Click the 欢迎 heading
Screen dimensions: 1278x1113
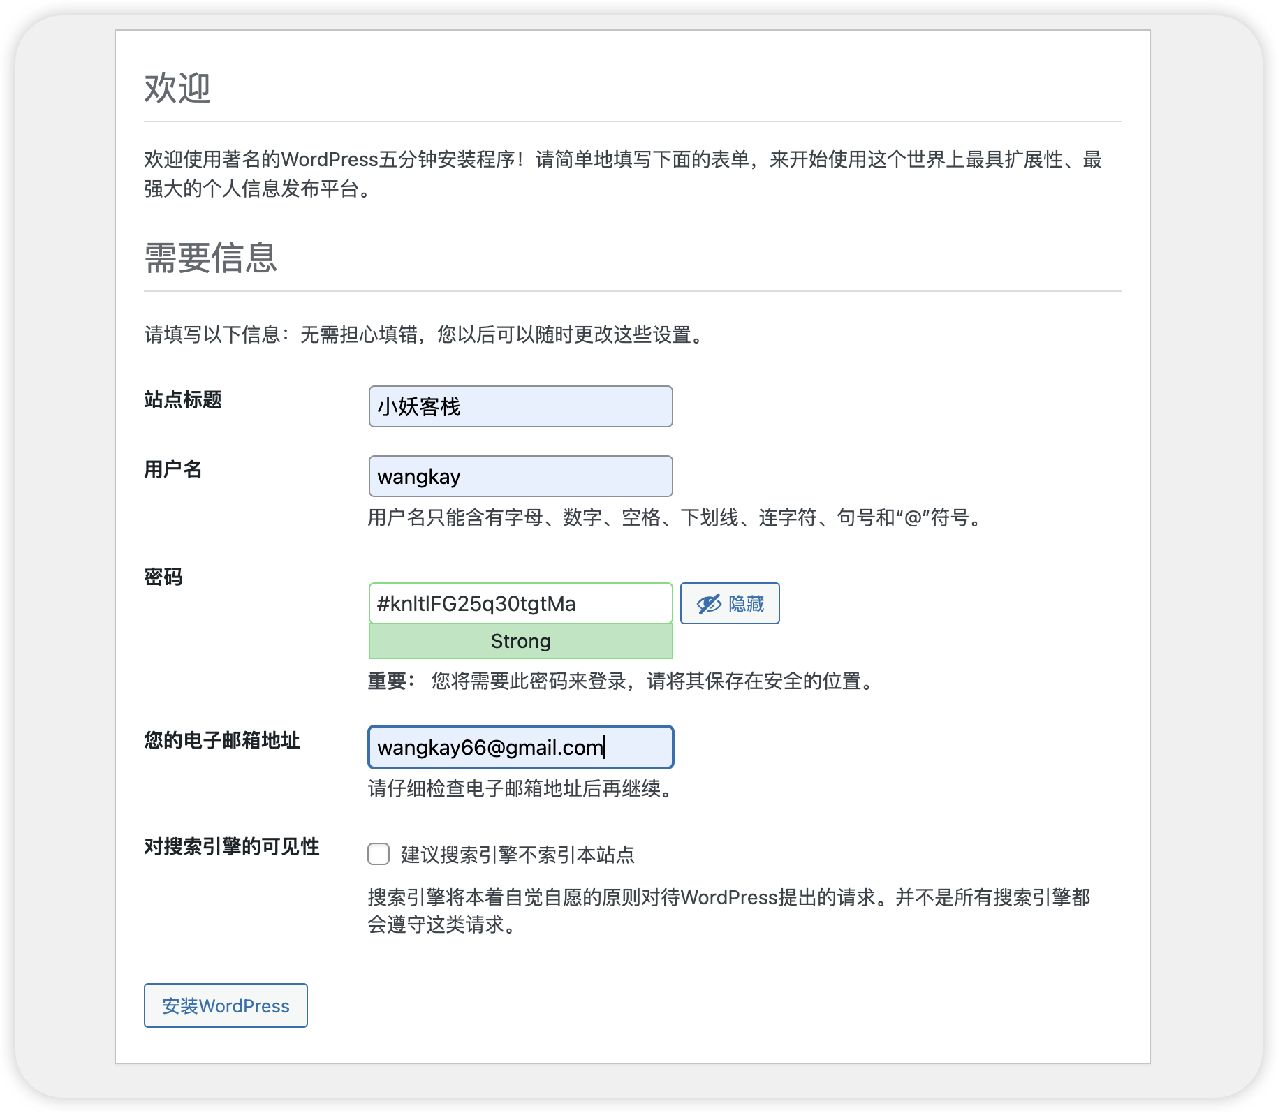tap(177, 87)
